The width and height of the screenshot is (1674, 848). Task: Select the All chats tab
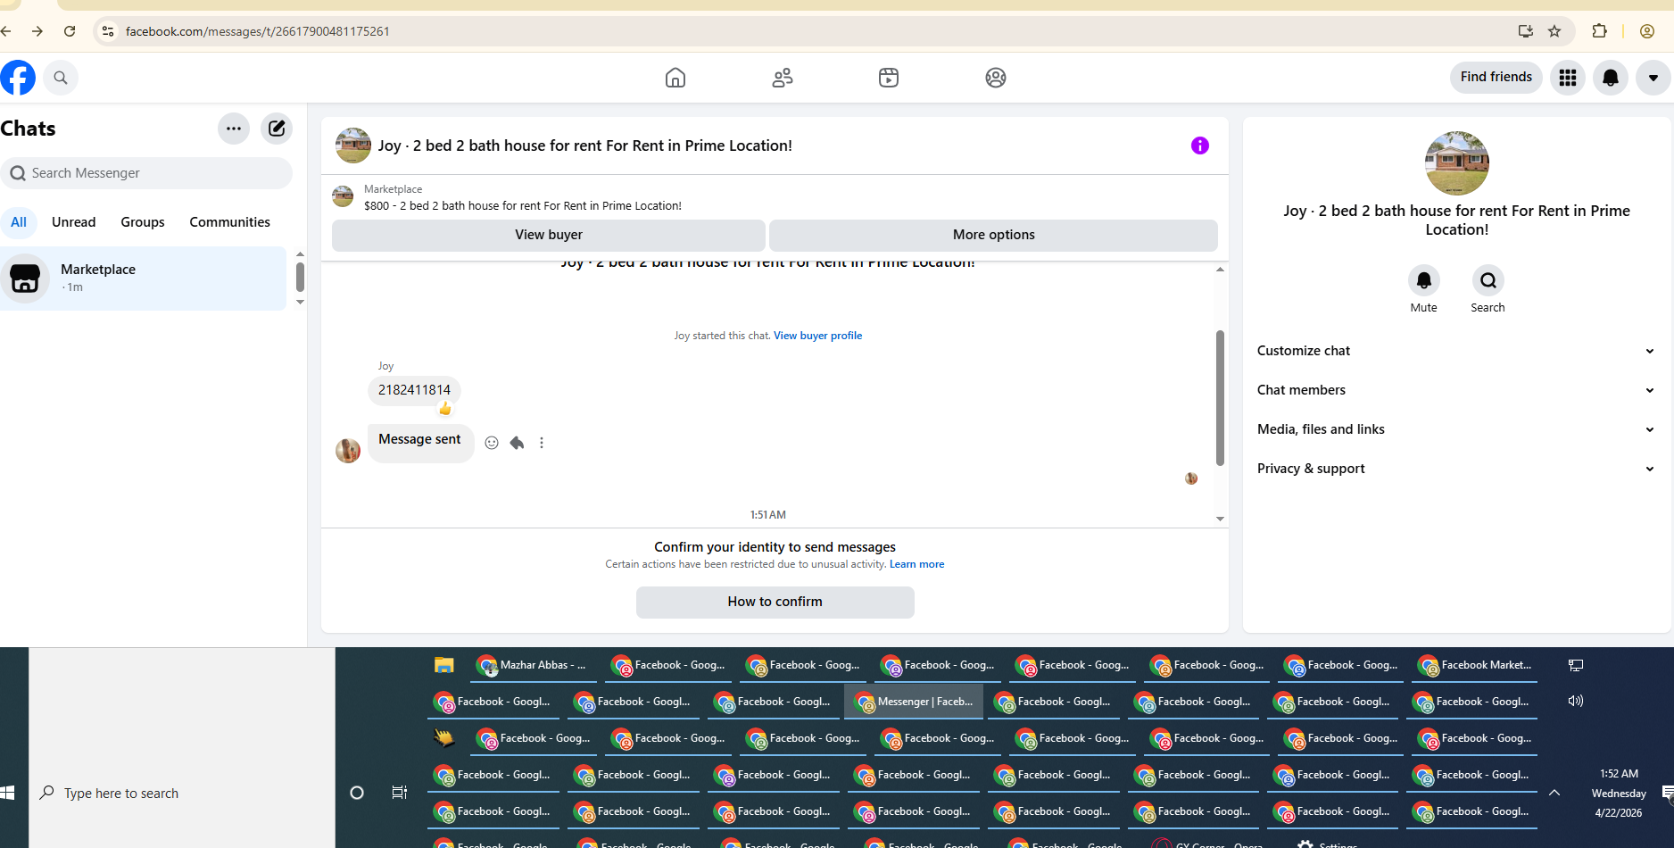tap(19, 222)
